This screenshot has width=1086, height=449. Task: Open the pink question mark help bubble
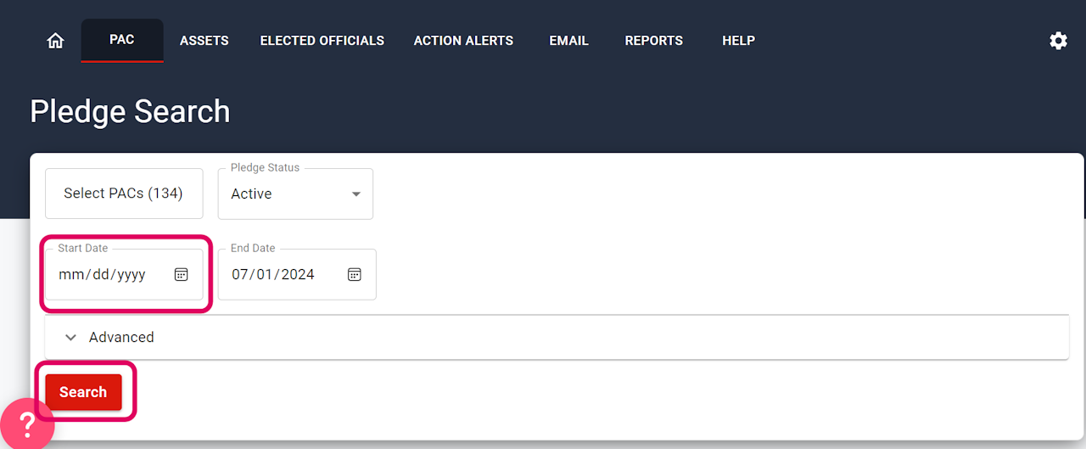tap(25, 424)
